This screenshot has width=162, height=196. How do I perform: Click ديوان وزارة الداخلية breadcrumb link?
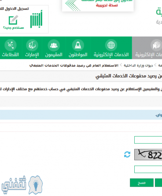click(138, 65)
